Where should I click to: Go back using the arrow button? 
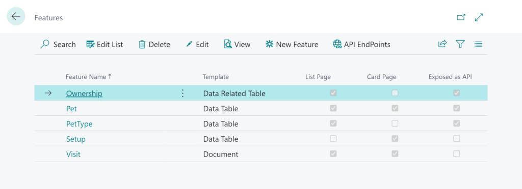click(x=16, y=17)
